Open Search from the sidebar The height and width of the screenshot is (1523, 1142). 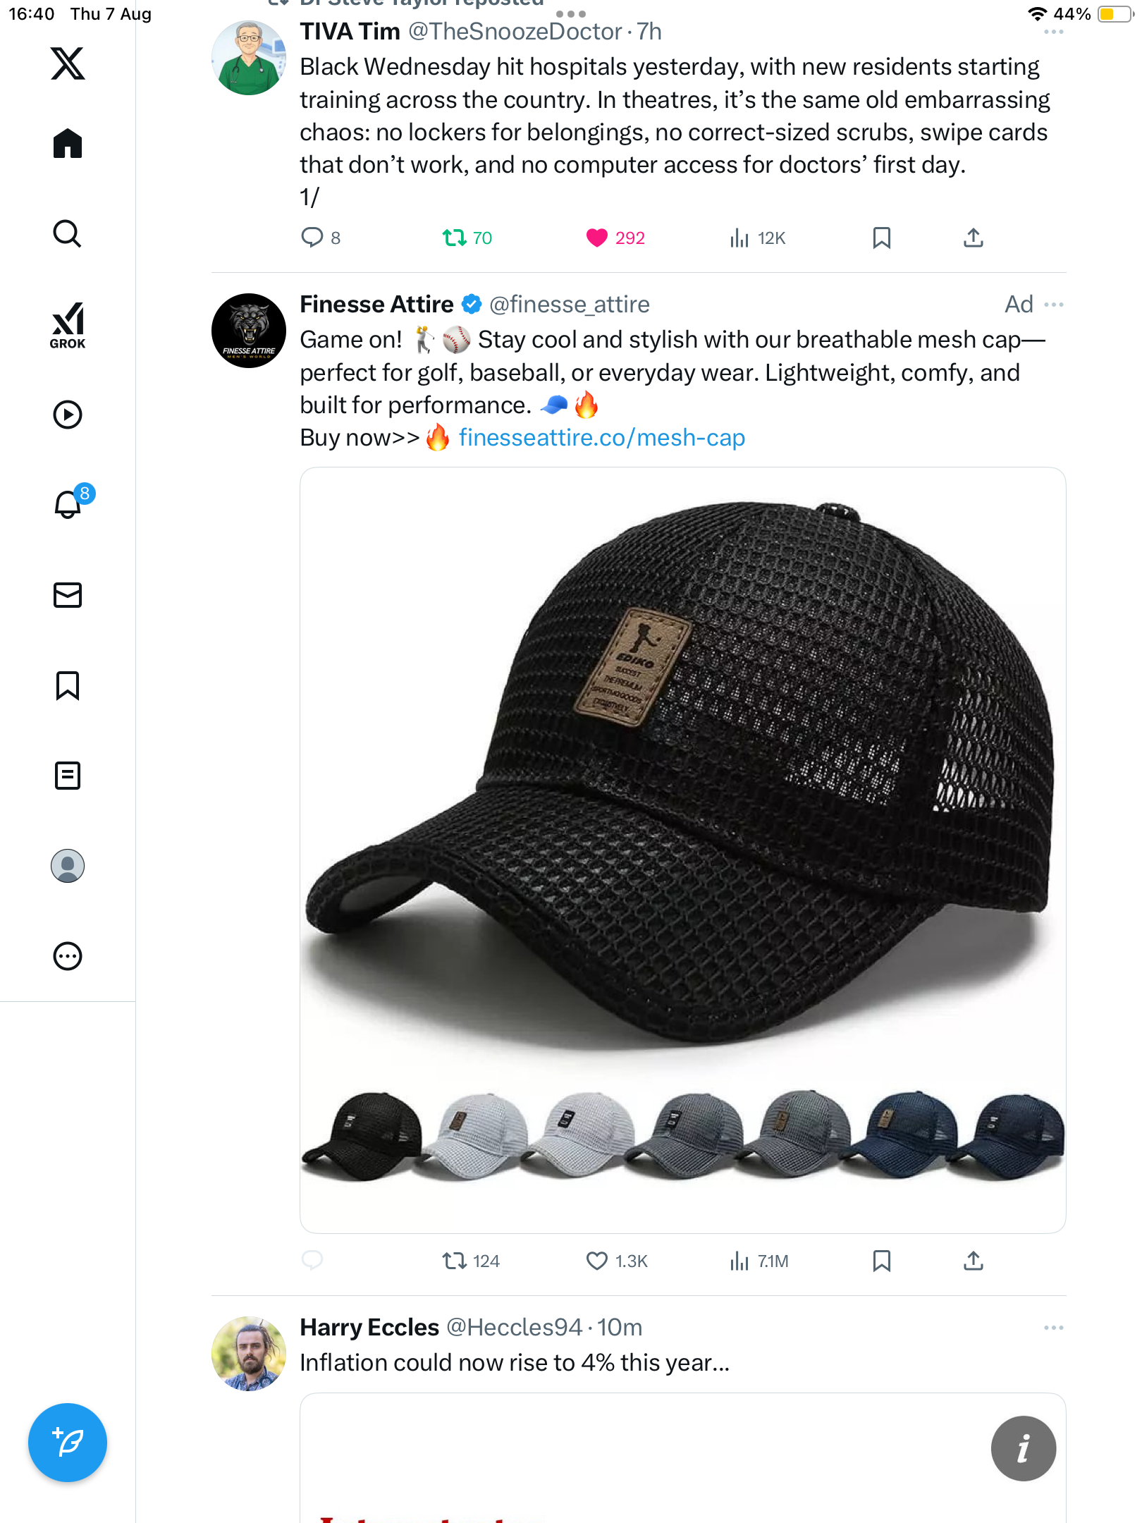(68, 233)
